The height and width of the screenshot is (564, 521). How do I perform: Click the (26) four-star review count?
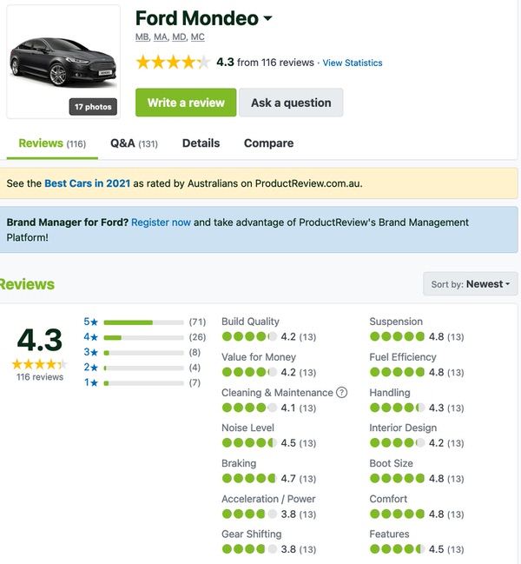click(x=198, y=337)
